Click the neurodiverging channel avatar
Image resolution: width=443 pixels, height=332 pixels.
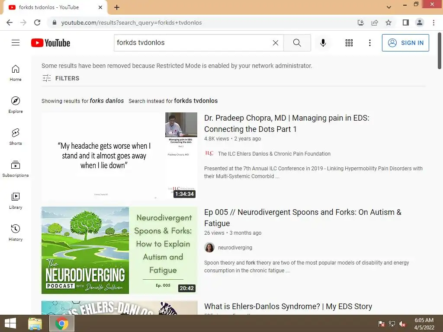[209, 248]
